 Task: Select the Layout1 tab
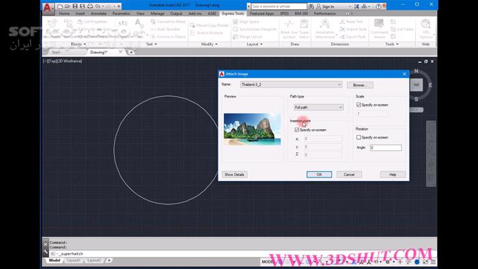click(74, 261)
